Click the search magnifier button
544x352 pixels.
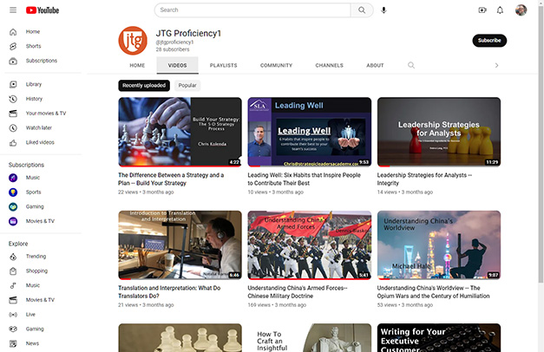[x=362, y=10]
